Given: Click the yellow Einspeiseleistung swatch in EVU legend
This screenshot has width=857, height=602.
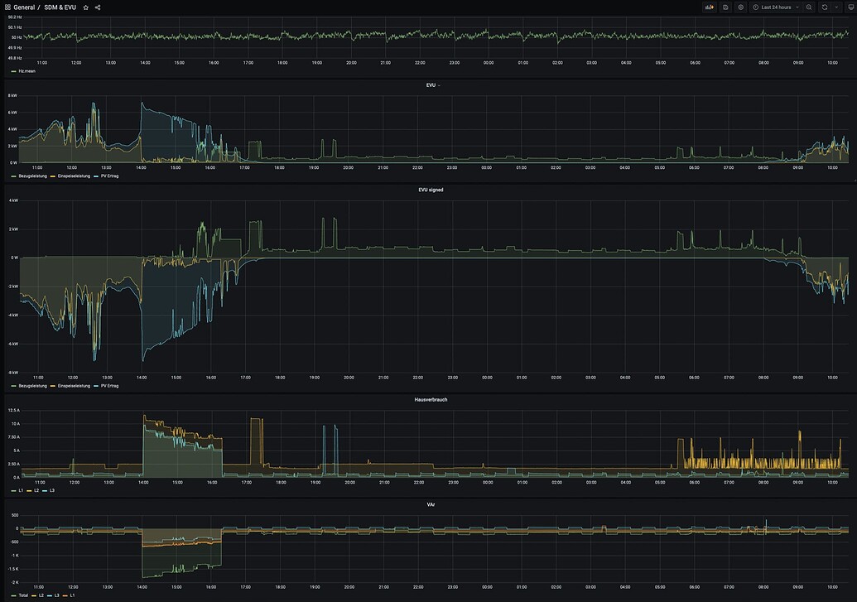Looking at the screenshot, I should point(53,176).
